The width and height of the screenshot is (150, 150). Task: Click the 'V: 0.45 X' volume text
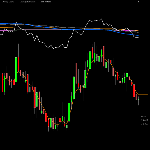144,120
